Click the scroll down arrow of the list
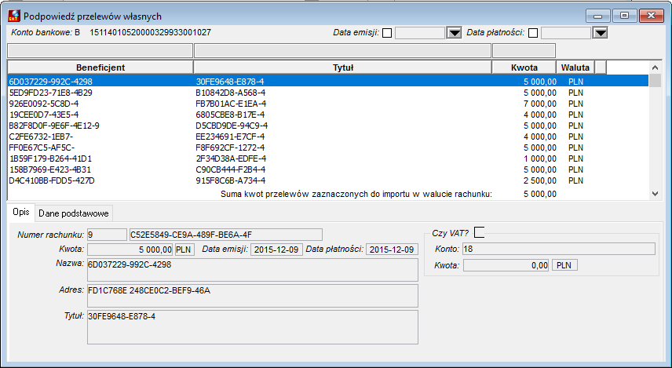Image resolution: width=672 pixels, height=368 pixels. point(655,194)
